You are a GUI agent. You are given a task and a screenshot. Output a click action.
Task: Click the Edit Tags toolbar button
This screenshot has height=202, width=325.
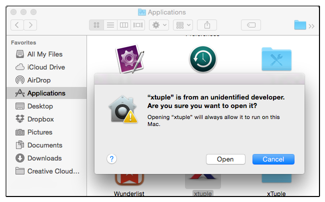[x=251, y=24]
